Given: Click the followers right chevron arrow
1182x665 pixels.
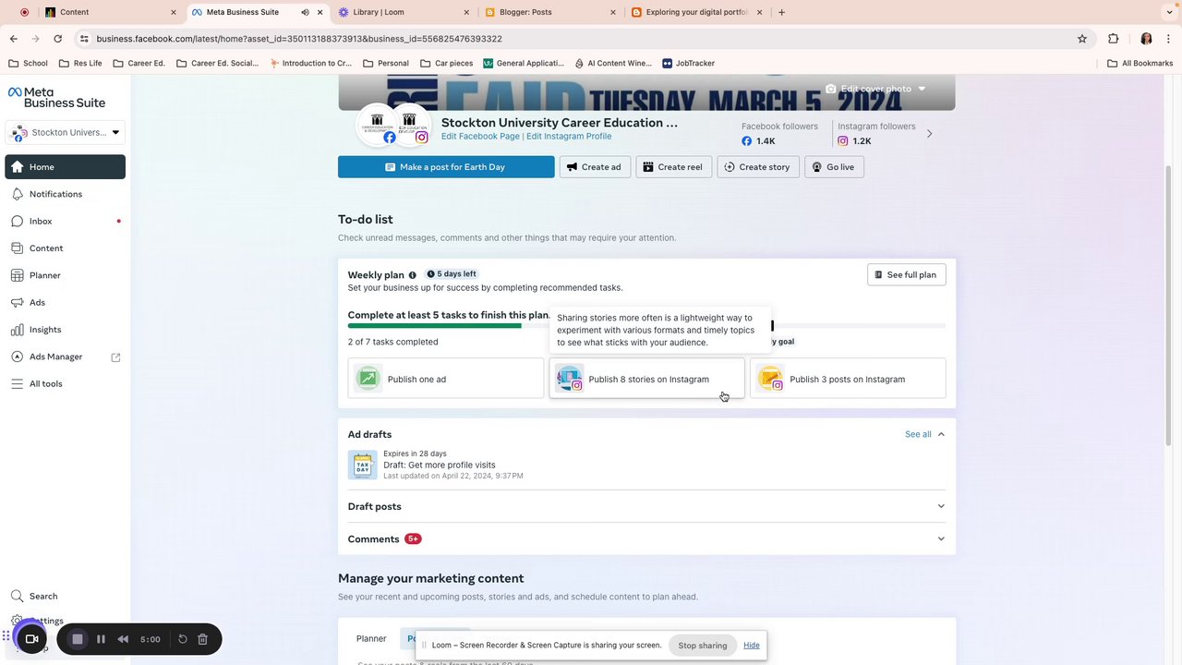Looking at the screenshot, I should pyautogui.click(x=929, y=134).
